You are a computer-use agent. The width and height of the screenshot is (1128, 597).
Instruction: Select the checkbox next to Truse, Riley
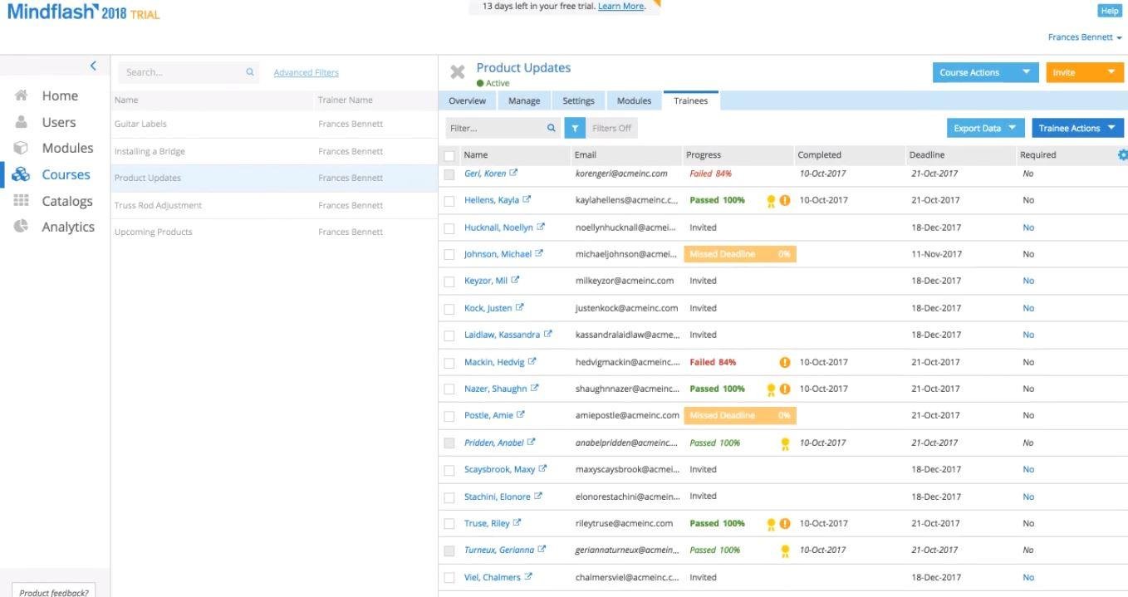tap(449, 524)
